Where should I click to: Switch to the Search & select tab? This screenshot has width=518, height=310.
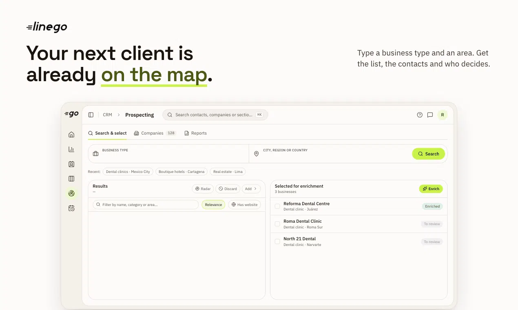pos(108,133)
